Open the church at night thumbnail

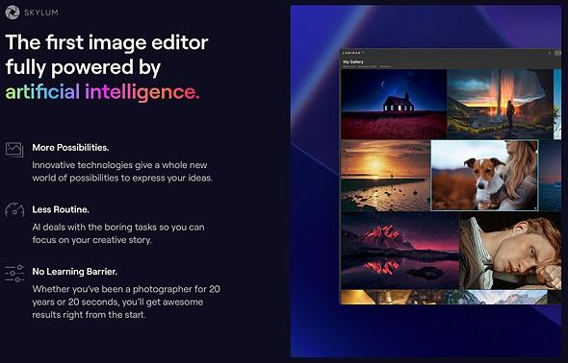[394, 104]
